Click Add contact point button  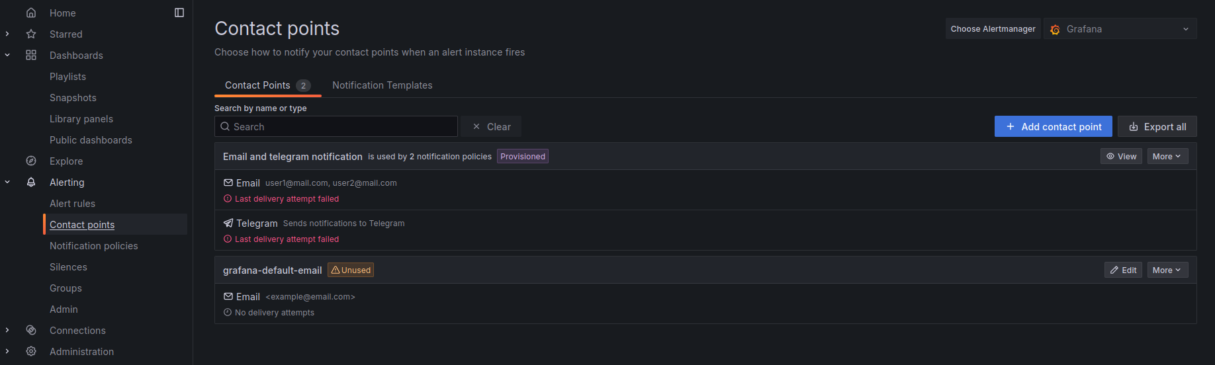1053,126
